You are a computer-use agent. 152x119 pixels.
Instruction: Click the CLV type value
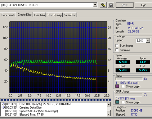[x=143, y=62]
